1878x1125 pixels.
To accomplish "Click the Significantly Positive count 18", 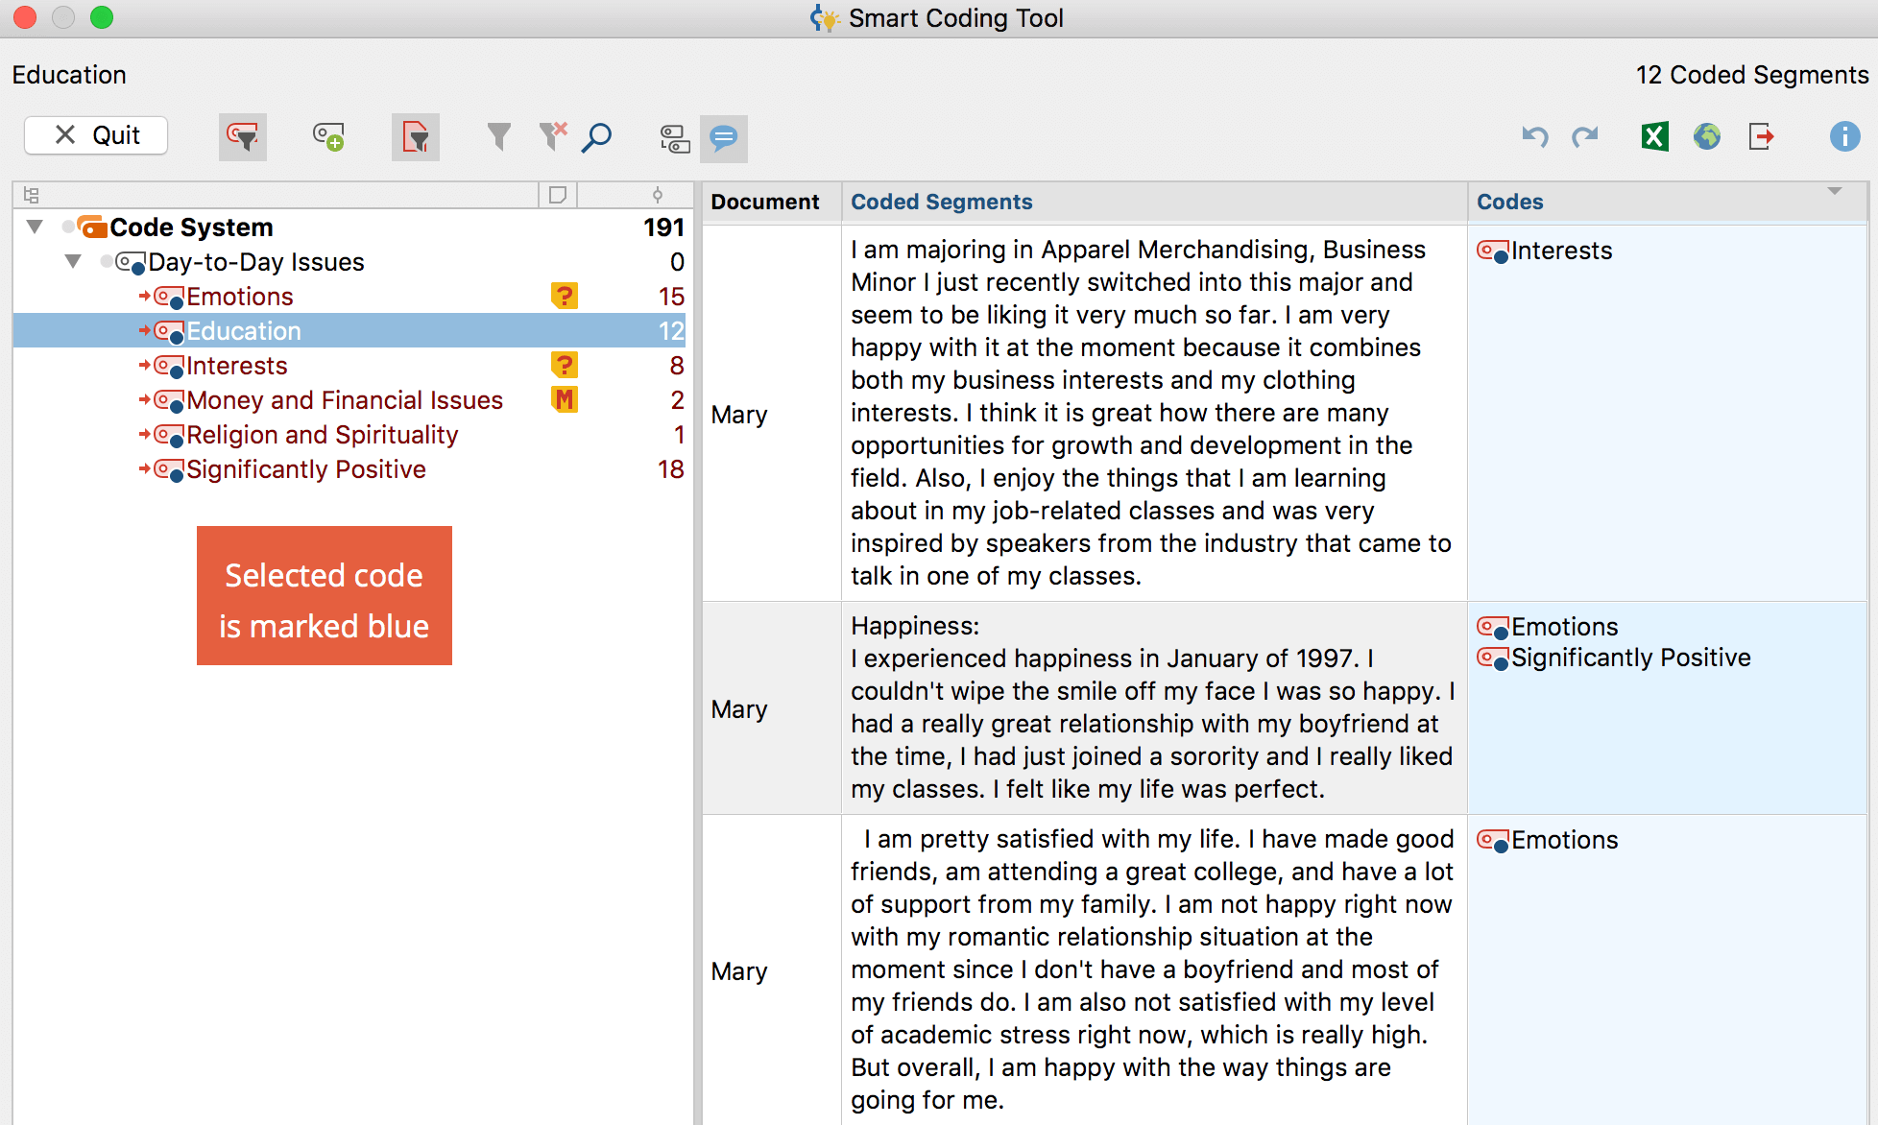I will tap(671, 469).
